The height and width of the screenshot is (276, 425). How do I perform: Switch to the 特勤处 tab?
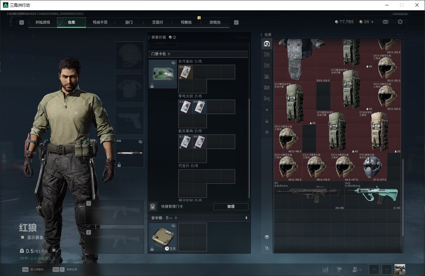tap(186, 22)
